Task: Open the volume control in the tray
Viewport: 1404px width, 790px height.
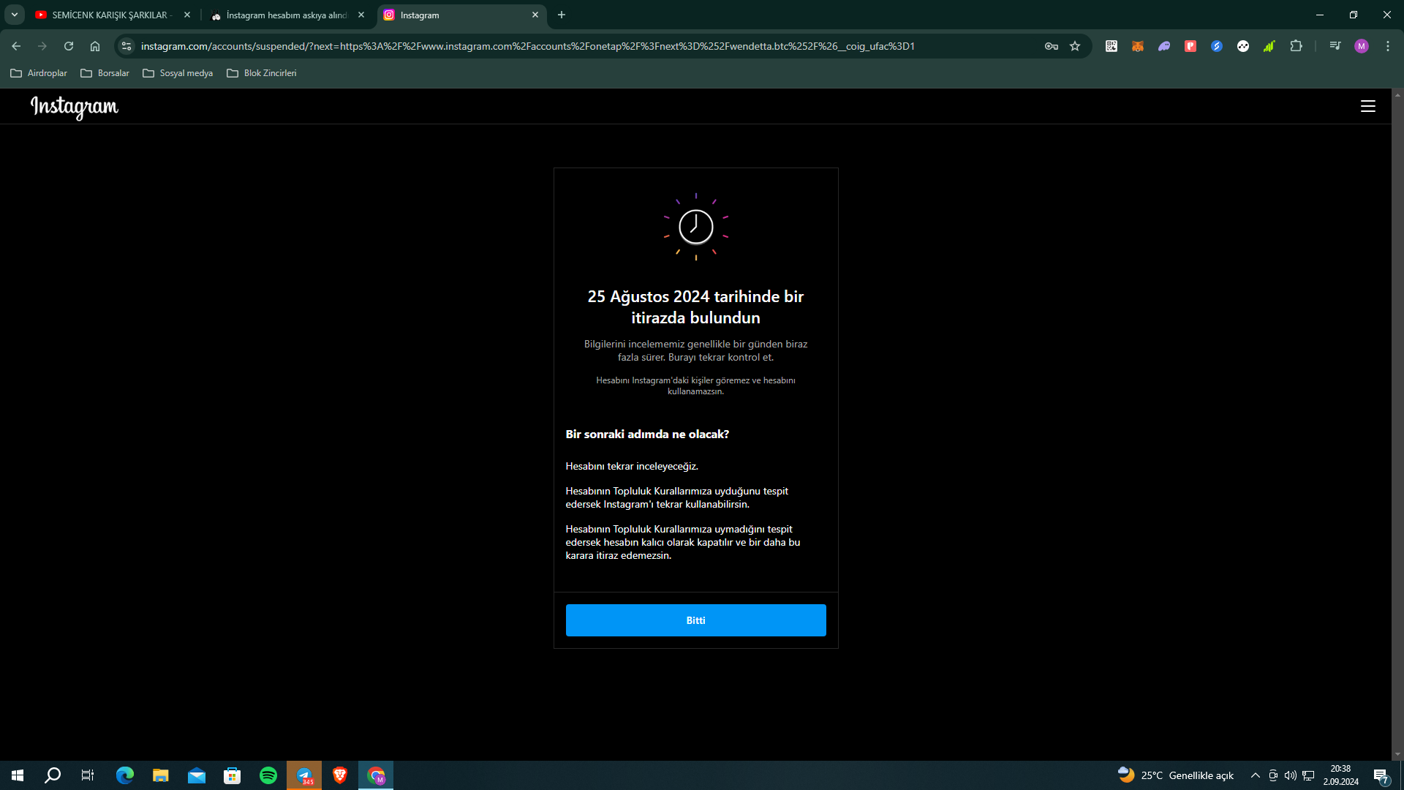Action: 1291,775
